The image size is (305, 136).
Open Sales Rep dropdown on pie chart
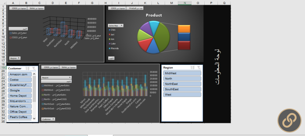[x=116, y=26]
